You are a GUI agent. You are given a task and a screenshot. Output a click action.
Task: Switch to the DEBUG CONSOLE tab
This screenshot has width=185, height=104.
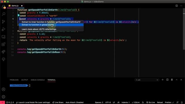pyautogui.click(x=38, y=80)
